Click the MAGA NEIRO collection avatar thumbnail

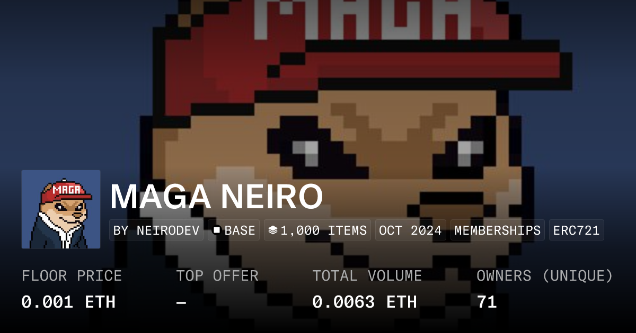pos(61,209)
